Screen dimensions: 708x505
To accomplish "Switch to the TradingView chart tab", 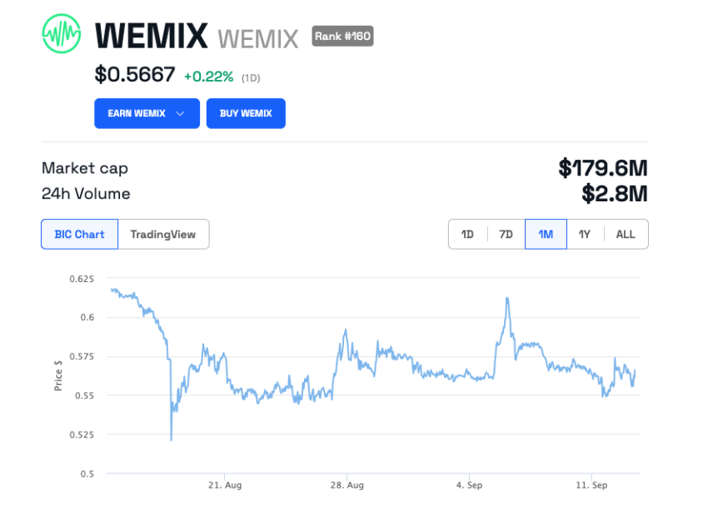I will (x=163, y=234).
